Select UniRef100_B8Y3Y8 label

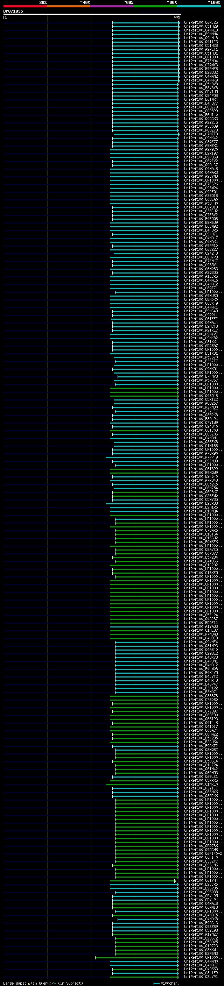coord(201,88)
